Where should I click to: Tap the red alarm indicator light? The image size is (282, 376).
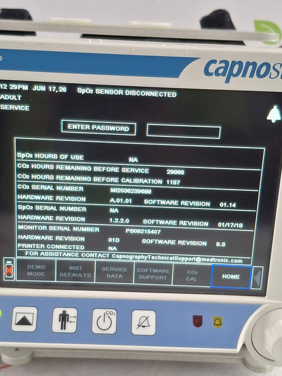tap(198, 321)
